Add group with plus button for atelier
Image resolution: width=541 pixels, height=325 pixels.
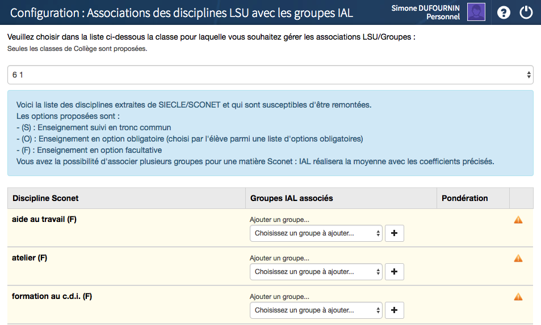tap(395, 272)
